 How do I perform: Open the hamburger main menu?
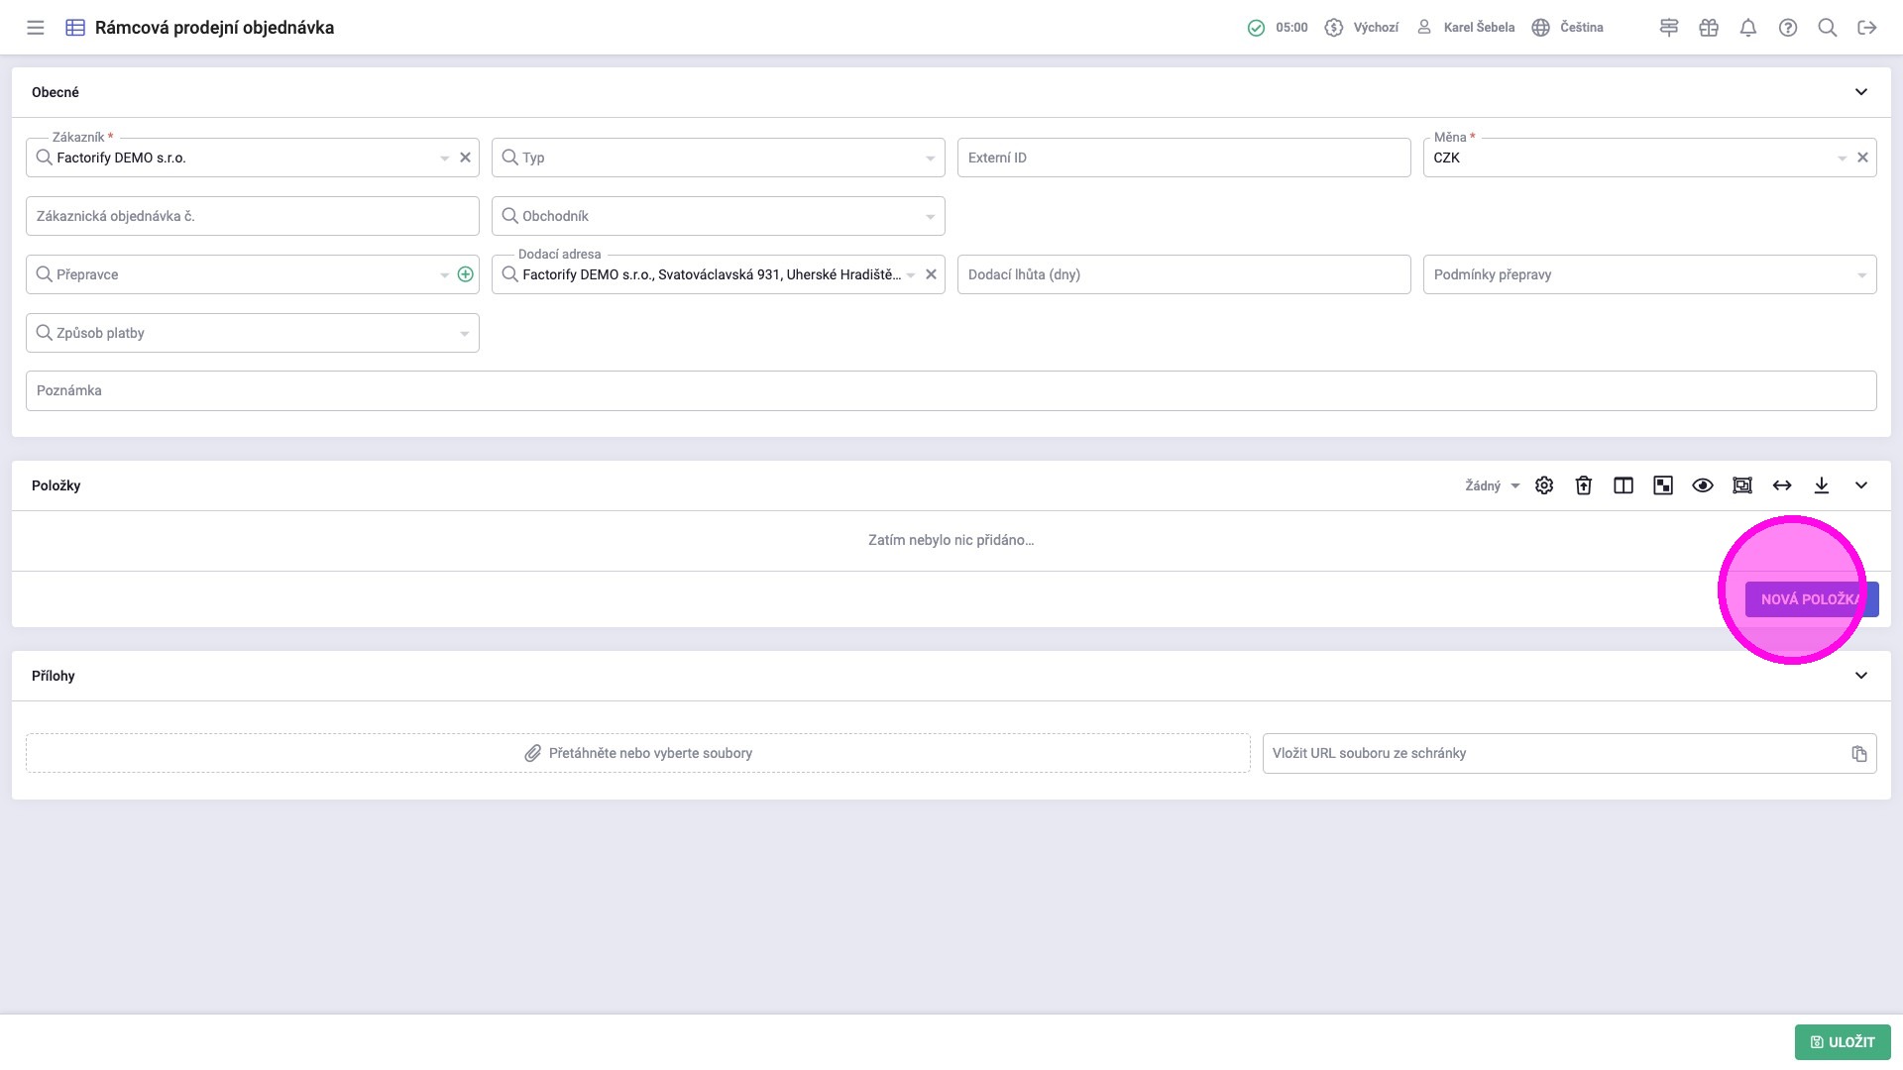click(36, 28)
